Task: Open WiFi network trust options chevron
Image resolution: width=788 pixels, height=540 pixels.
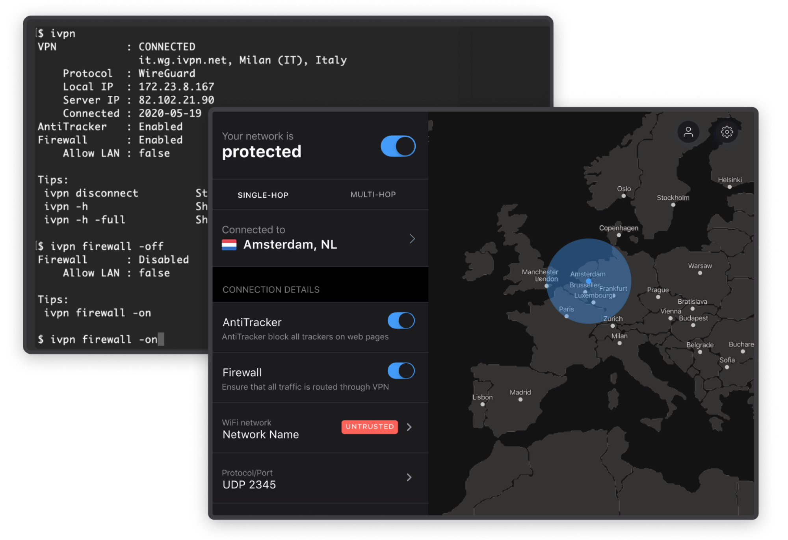Action: coord(409,427)
